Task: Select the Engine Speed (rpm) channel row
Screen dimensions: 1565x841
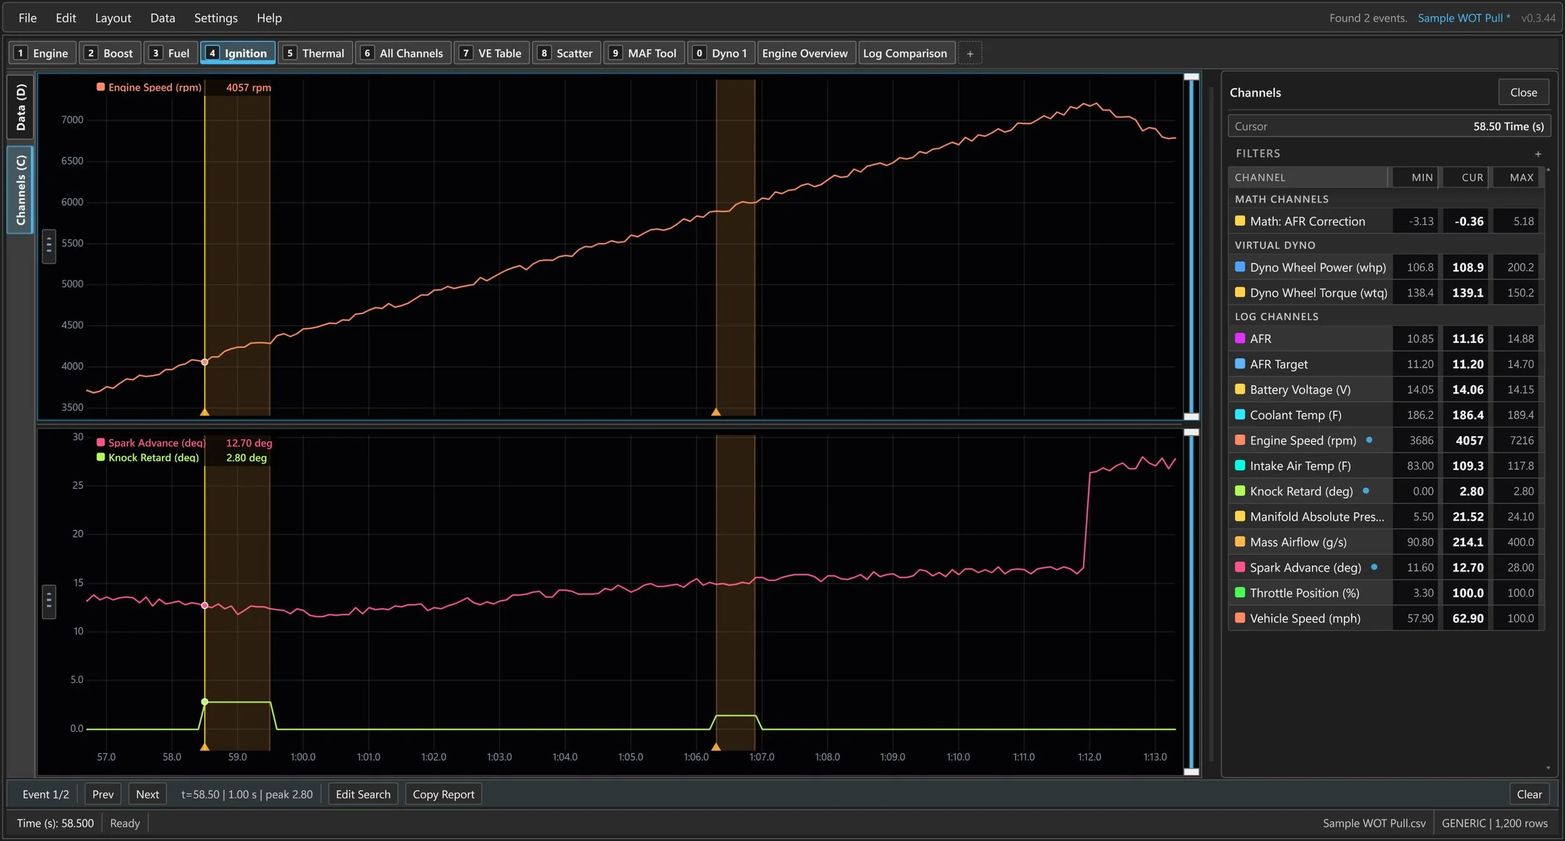Action: [x=1386, y=441]
